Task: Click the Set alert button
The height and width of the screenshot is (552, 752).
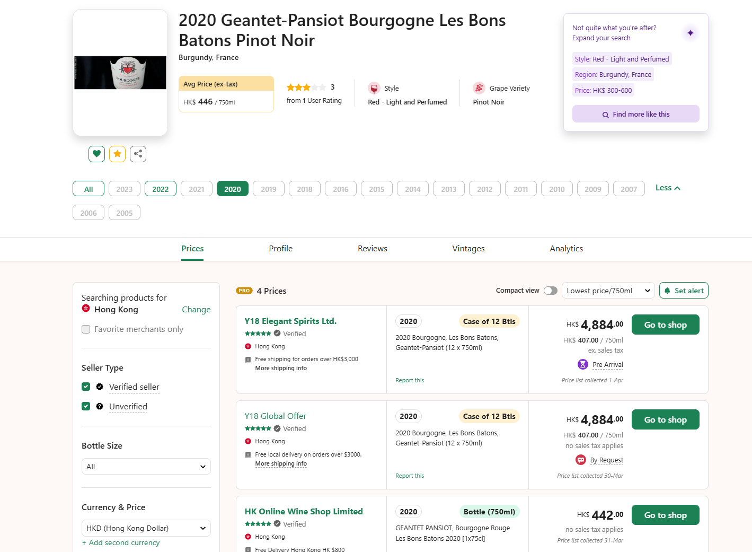Action: (x=684, y=291)
